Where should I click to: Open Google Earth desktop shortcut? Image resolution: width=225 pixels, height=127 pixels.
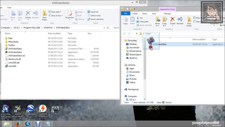click(31, 110)
